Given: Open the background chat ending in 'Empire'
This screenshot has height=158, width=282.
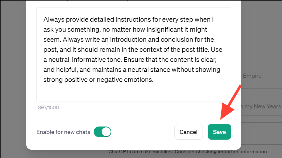Looking at the screenshot, I should pos(252,76).
